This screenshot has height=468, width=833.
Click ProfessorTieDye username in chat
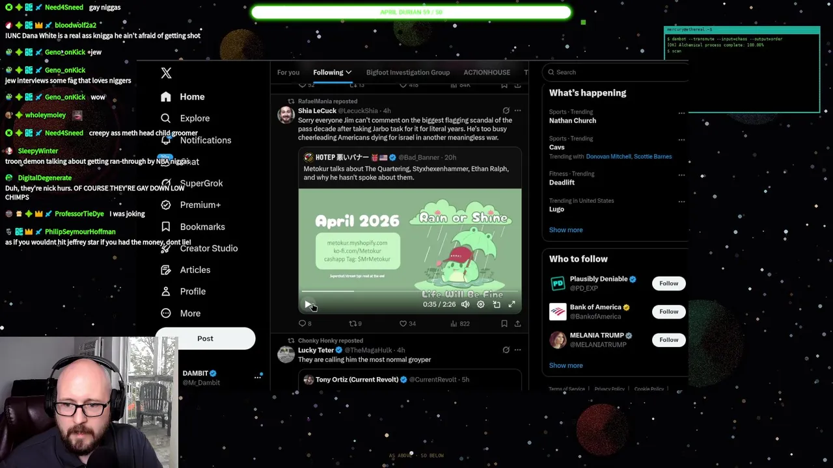click(x=79, y=214)
